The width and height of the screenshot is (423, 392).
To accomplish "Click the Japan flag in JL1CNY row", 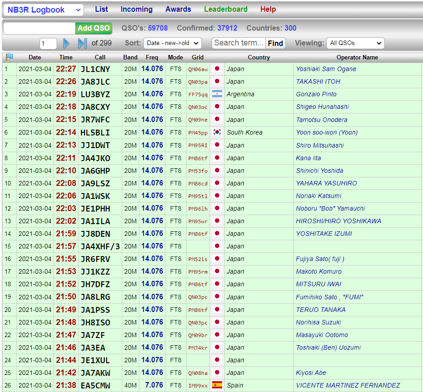I will 217,69.
